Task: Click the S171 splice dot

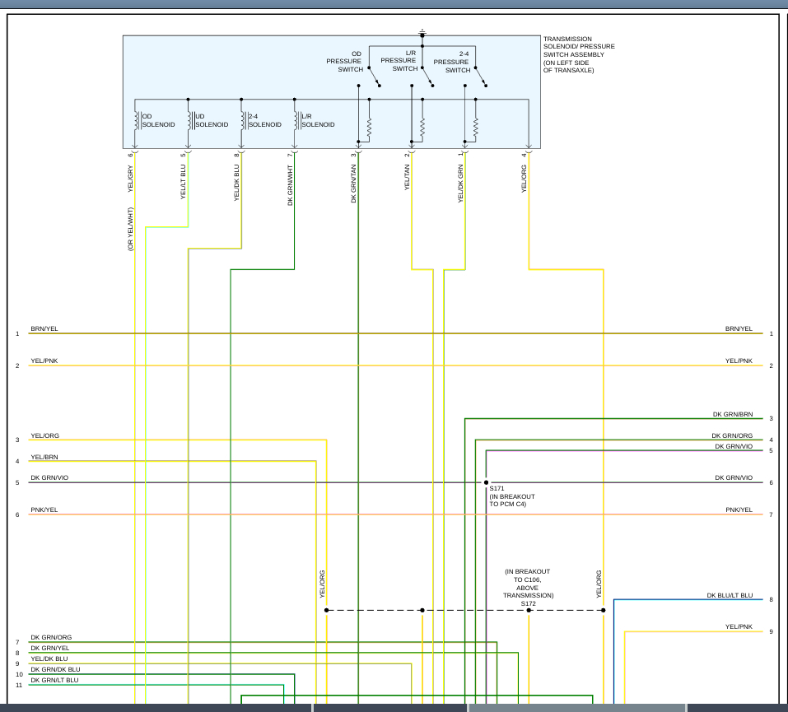Action: (486, 482)
